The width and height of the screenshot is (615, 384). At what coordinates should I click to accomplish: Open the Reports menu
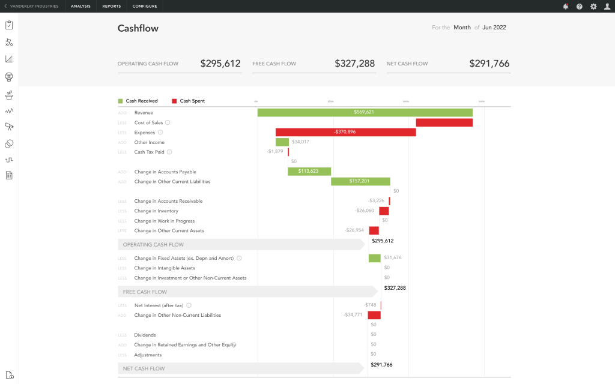[x=111, y=6]
